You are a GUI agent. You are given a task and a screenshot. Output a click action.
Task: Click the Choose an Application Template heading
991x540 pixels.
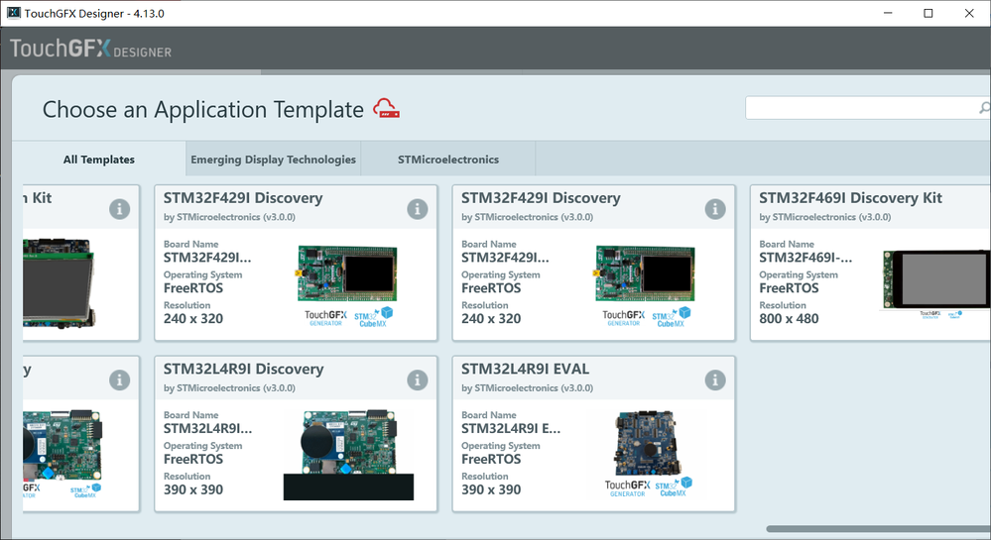pos(203,109)
